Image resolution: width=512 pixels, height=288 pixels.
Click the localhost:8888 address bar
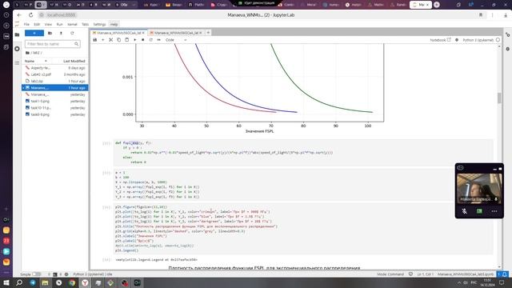click(61, 15)
